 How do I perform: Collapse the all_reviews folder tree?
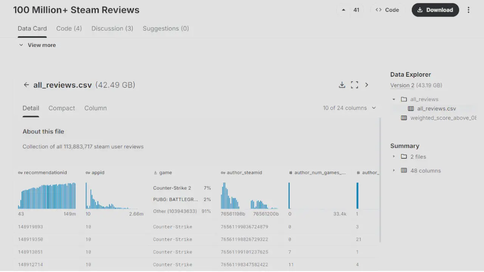(x=394, y=99)
